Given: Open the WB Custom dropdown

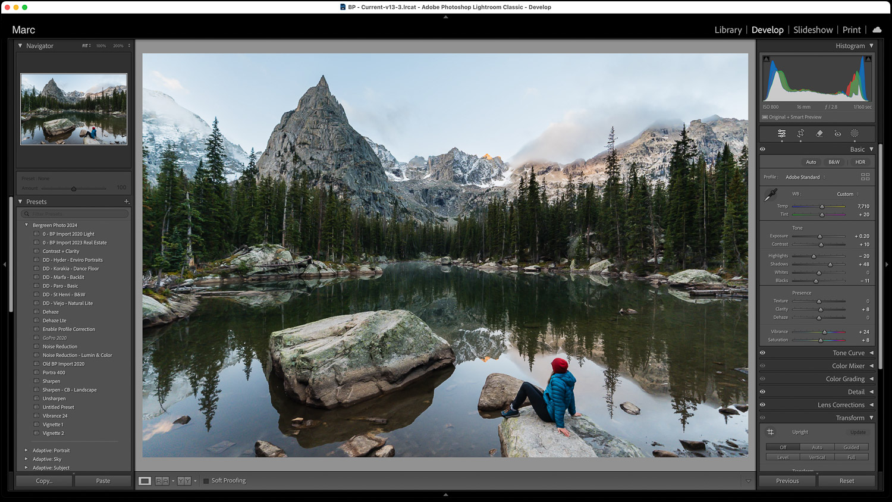Looking at the screenshot, I should tap(847, 194).
